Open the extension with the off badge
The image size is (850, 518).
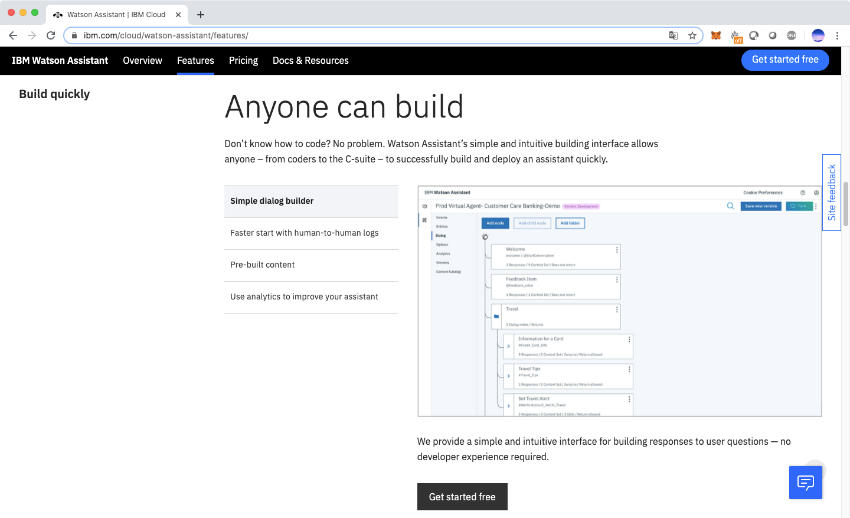735,36
